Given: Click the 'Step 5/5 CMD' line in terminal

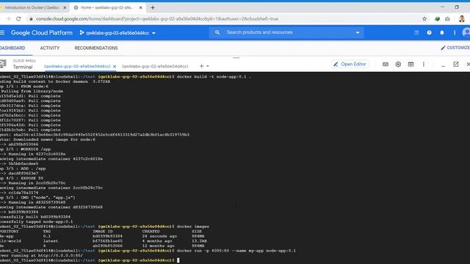Looking at the screenshot, I should 37,197.
